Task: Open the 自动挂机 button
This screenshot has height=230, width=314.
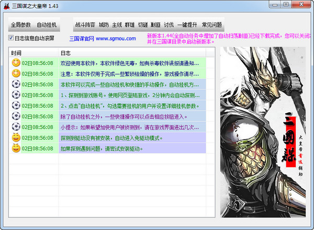Action: pos(47,25)
